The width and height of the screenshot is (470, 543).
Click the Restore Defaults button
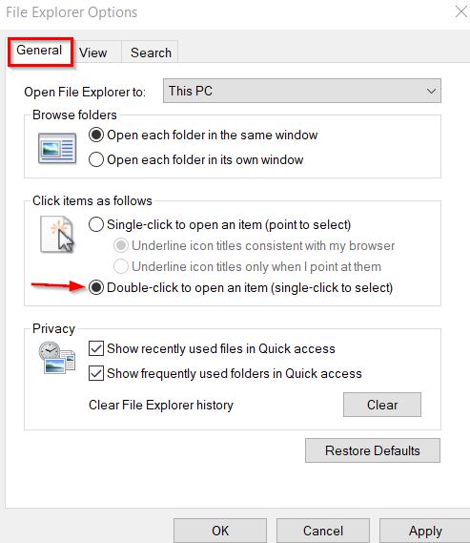(373, 450)
